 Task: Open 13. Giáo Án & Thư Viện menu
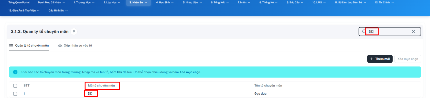(24, 10)
